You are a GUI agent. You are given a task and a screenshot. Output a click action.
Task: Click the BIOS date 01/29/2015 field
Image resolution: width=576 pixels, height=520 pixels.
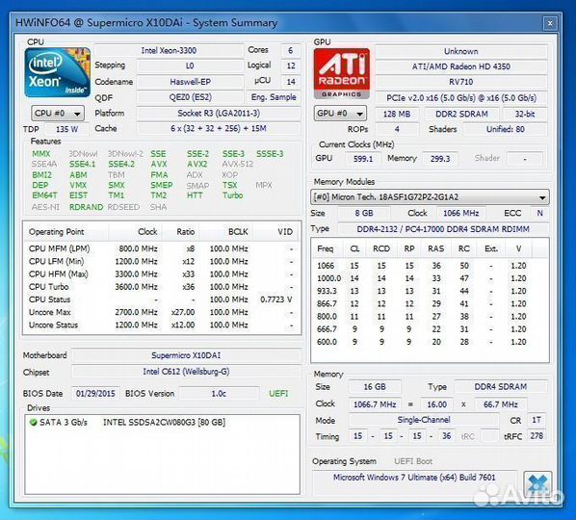pos(95,394)
